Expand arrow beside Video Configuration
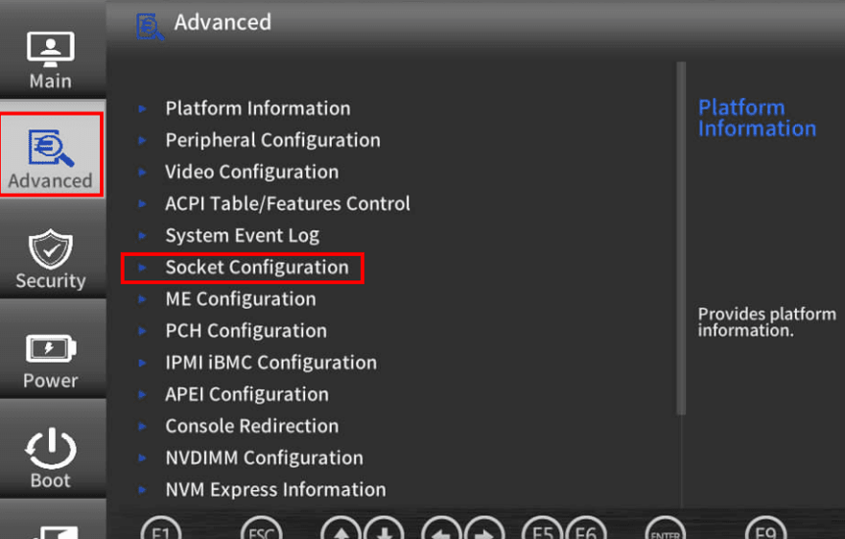The image size is (845, 539). (x=142, y=173)
